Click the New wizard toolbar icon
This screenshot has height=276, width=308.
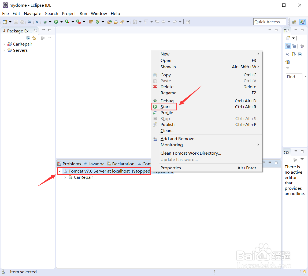(5, 22)
